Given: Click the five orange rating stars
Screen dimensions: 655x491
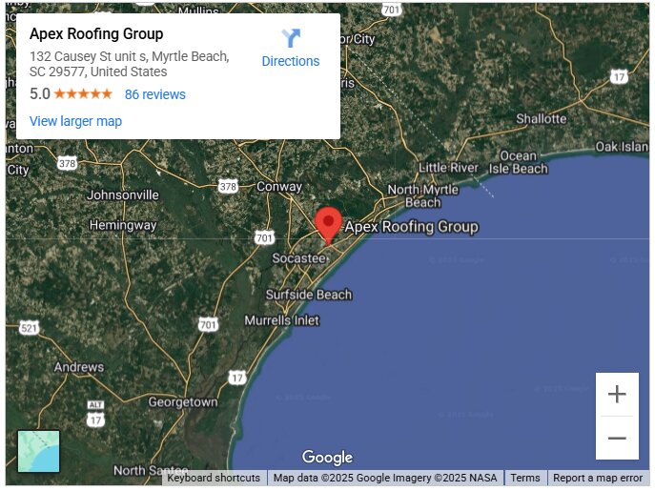Looking at the screenshot, I should [x=83, y=93].
